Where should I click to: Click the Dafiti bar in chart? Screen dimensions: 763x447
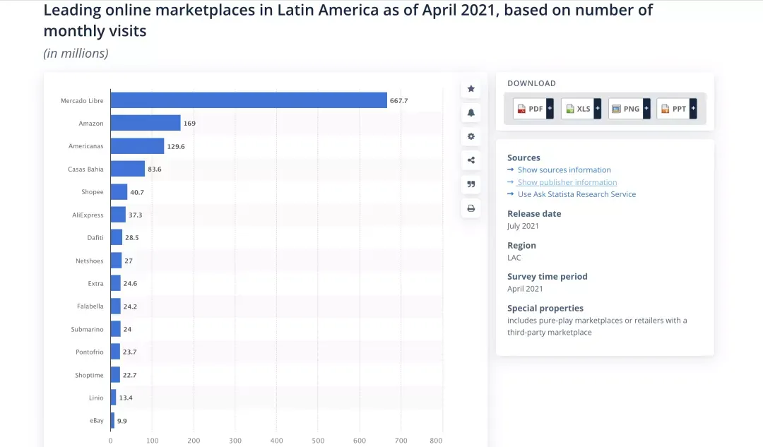(x=117, y=237)
